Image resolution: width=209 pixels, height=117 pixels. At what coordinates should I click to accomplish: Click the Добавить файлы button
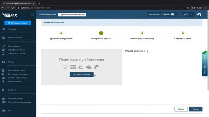coord(81,74)
